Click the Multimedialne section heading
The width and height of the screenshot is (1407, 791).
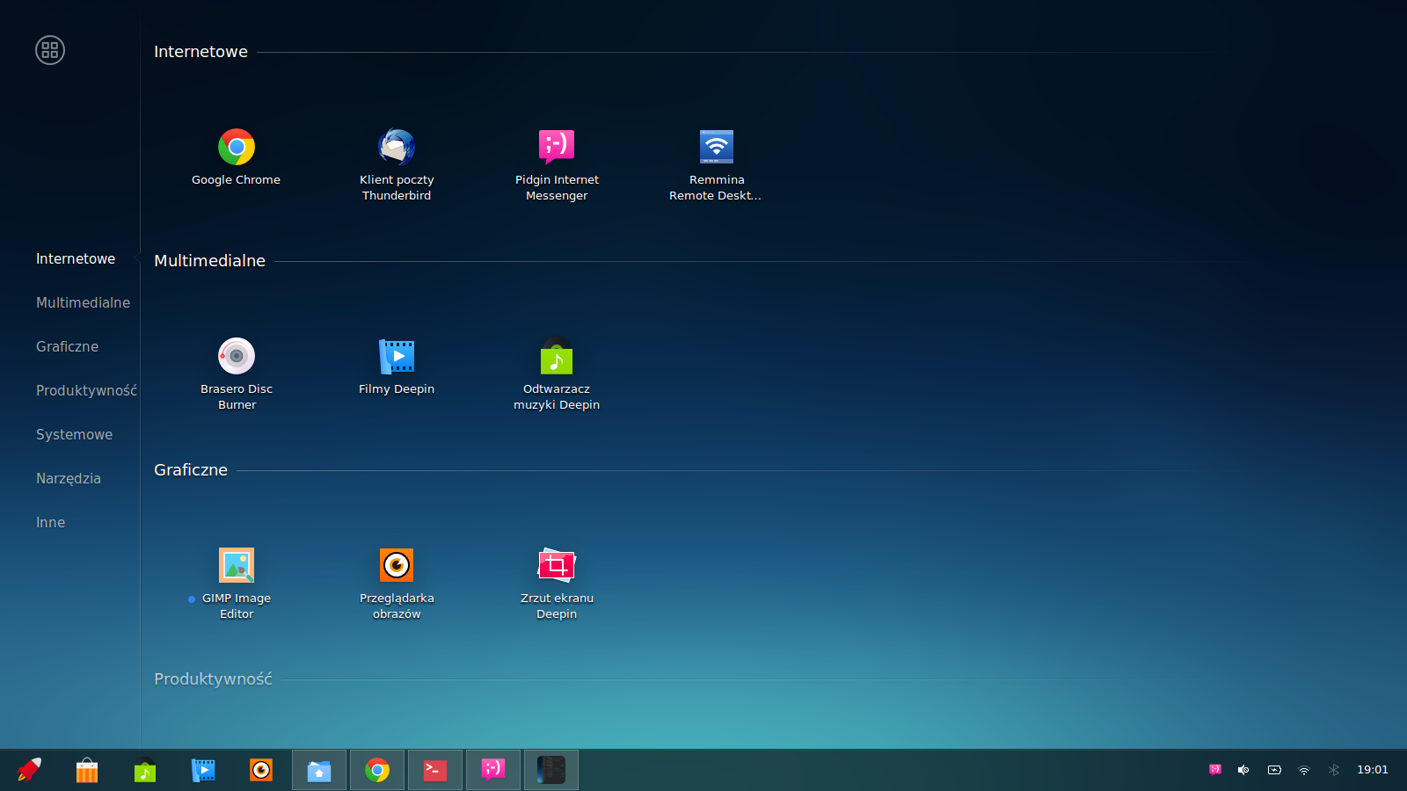[209, 261]
